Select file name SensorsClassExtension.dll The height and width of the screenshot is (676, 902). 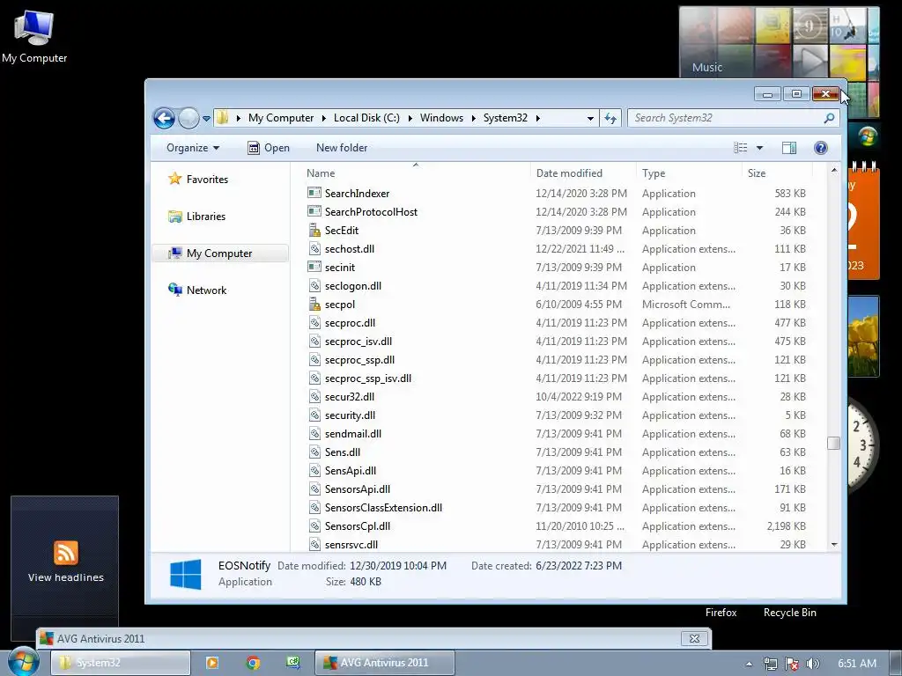click(x=384, y=508)
